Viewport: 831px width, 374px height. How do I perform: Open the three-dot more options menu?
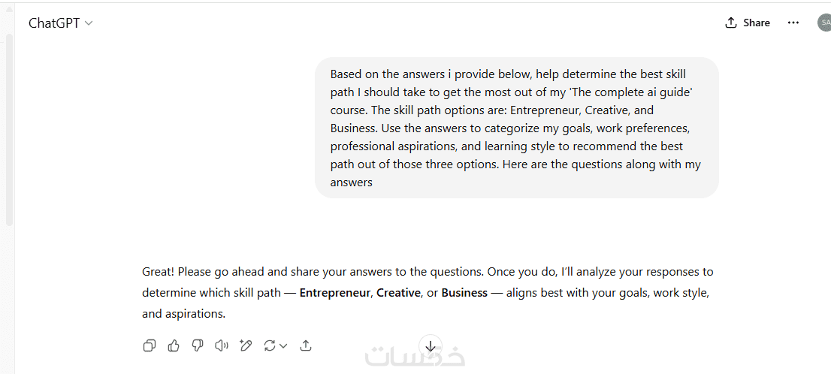pyautogui.click(x=793, y=23)
